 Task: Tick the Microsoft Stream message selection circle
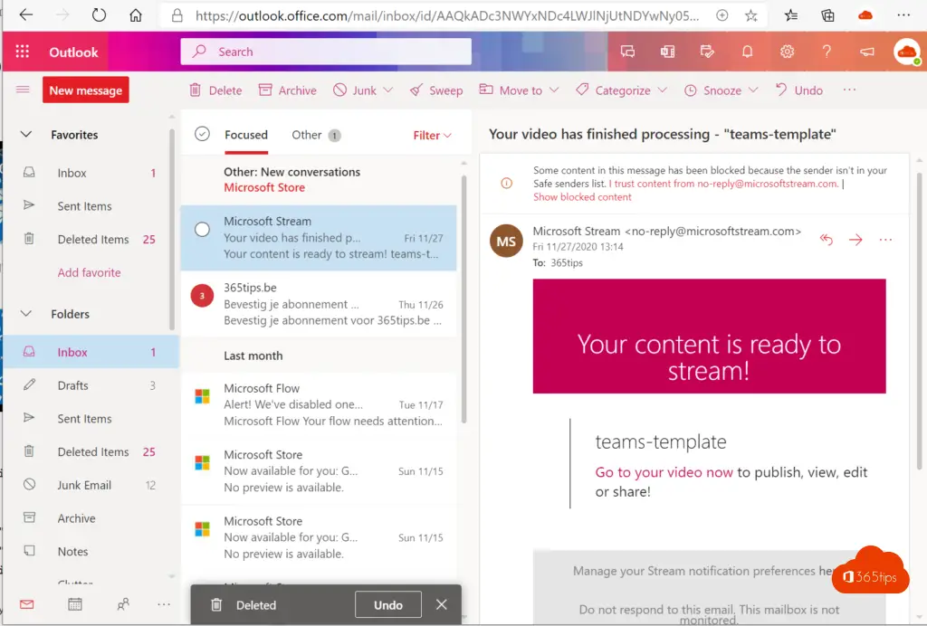(202, 229)
